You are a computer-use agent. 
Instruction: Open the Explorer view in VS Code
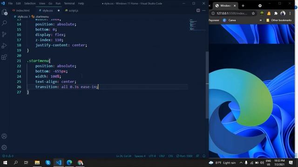pos(4,12)
